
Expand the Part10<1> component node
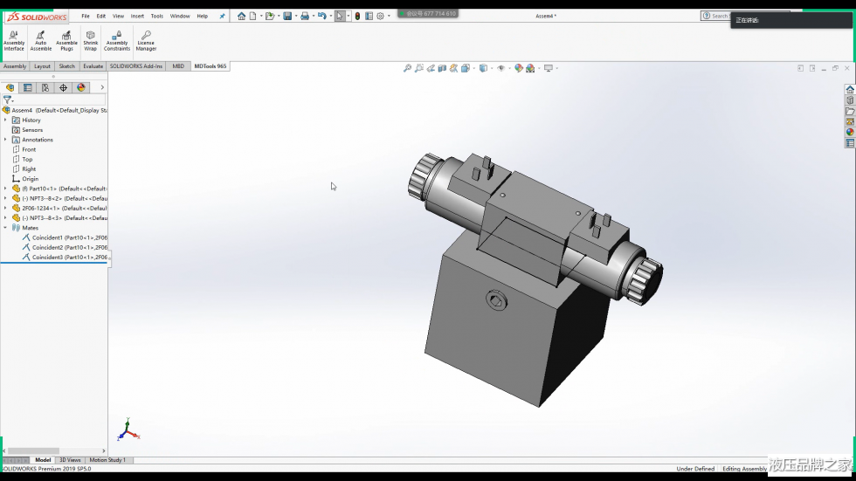pyautogui.click(x=5, y=188)
